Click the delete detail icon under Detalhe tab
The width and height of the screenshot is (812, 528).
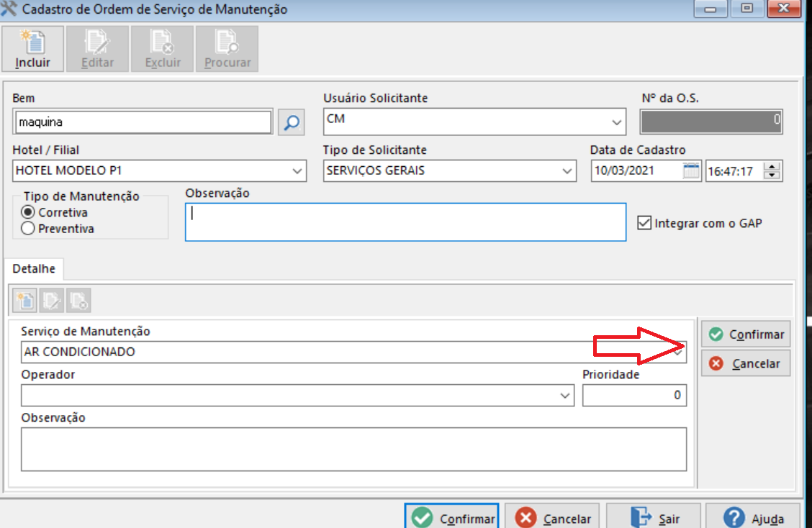[78, 300]
